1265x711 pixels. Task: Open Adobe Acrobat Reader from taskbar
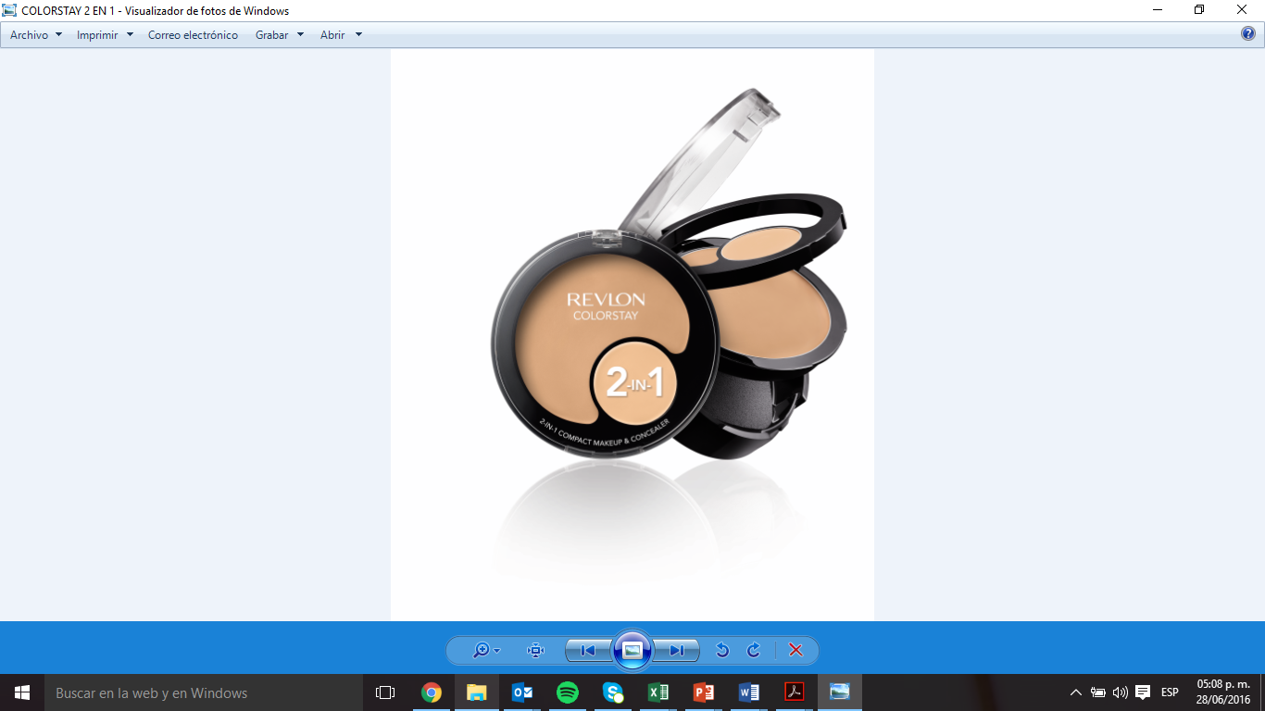pos(795,692)
